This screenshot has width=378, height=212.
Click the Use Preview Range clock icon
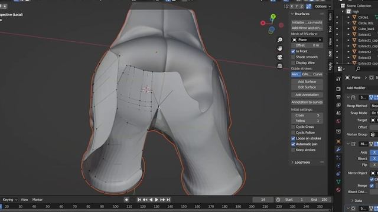(x=278, y=200)
